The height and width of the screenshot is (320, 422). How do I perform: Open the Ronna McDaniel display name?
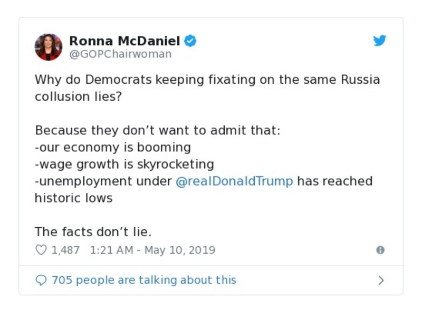click(x=124, y=41)
